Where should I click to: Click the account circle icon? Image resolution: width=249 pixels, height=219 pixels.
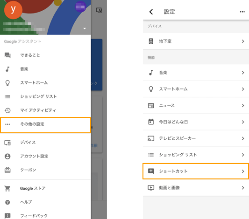point(7,156)
